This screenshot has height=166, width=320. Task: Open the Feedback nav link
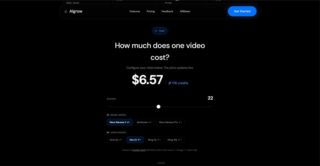[x=167, y=11]
